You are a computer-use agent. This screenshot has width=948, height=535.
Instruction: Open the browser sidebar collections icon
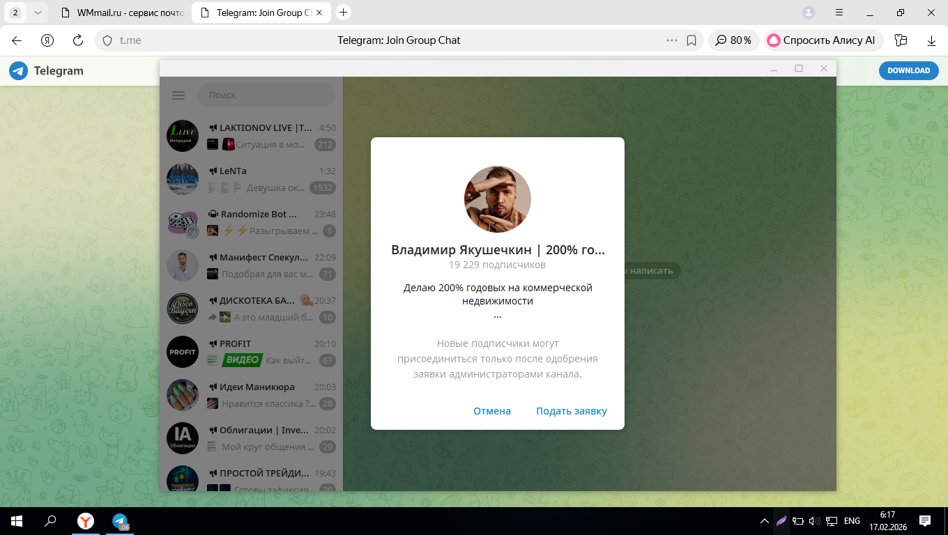click(x=901, y=40)
